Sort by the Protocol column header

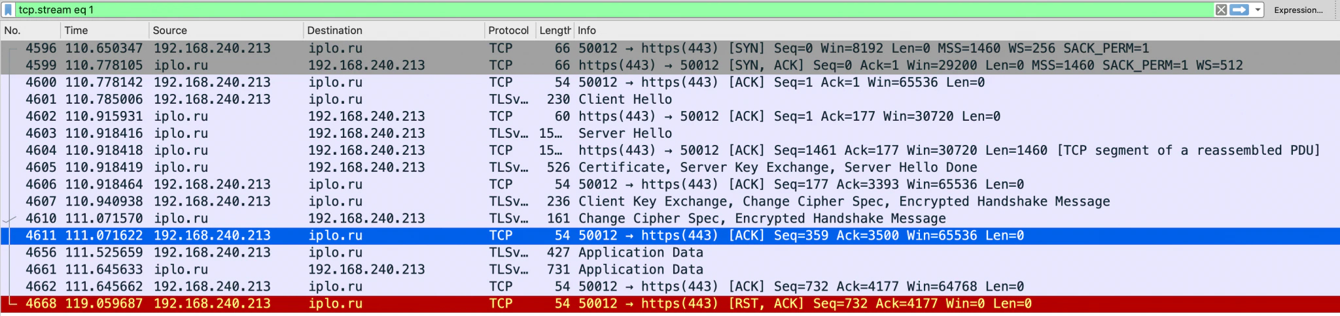click(510, 31)
